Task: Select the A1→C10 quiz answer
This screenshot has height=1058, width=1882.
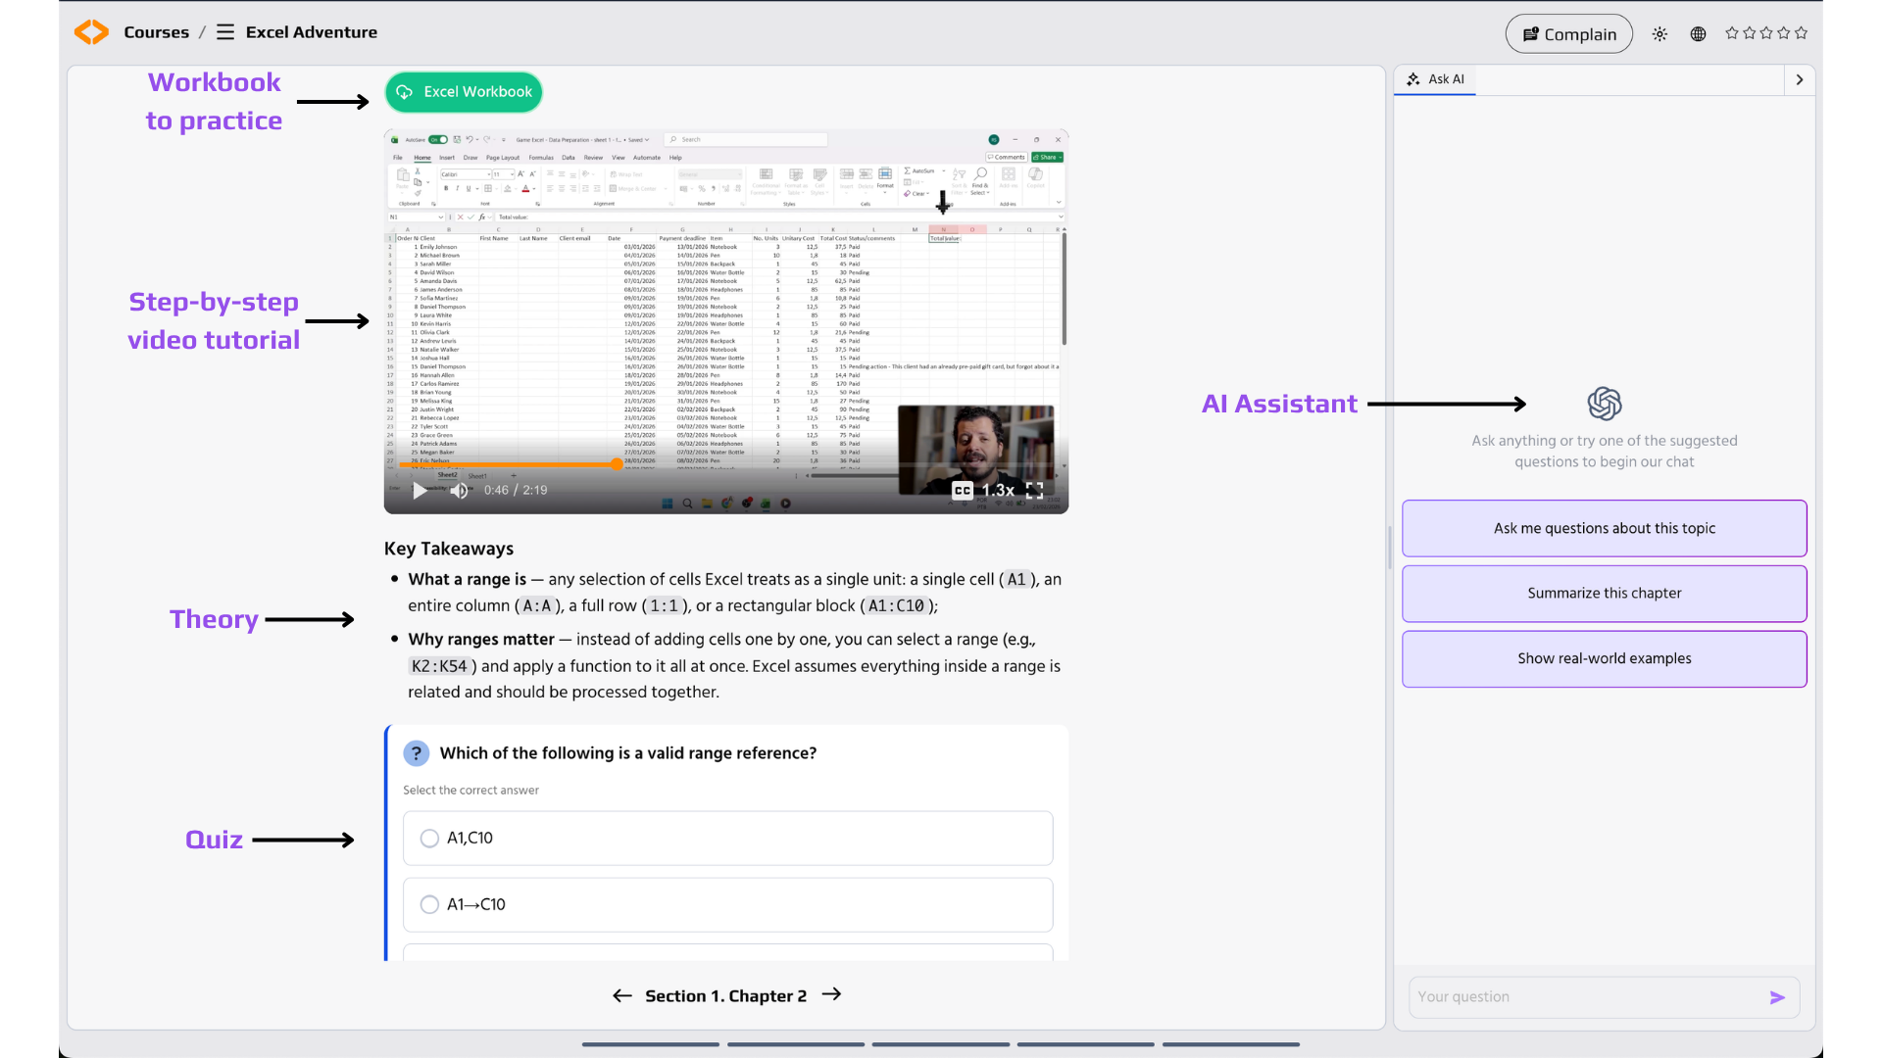Action: [x=728, y=905]
